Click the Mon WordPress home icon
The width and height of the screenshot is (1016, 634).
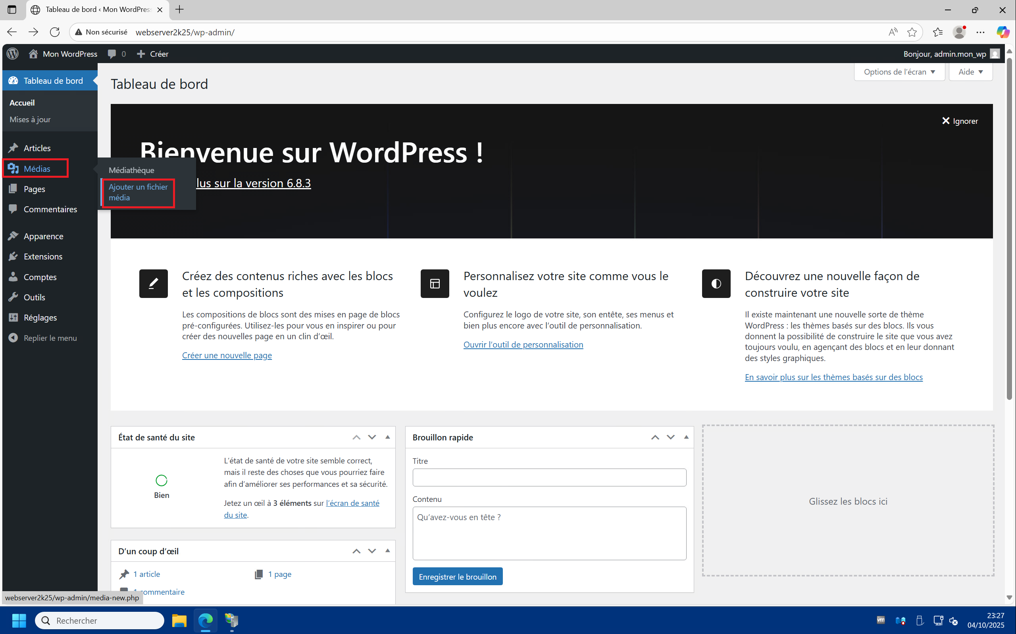[33, 54]
